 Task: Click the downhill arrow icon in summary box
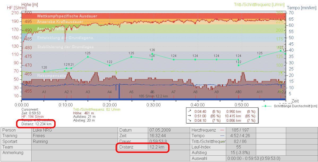[x=189, y=120]
